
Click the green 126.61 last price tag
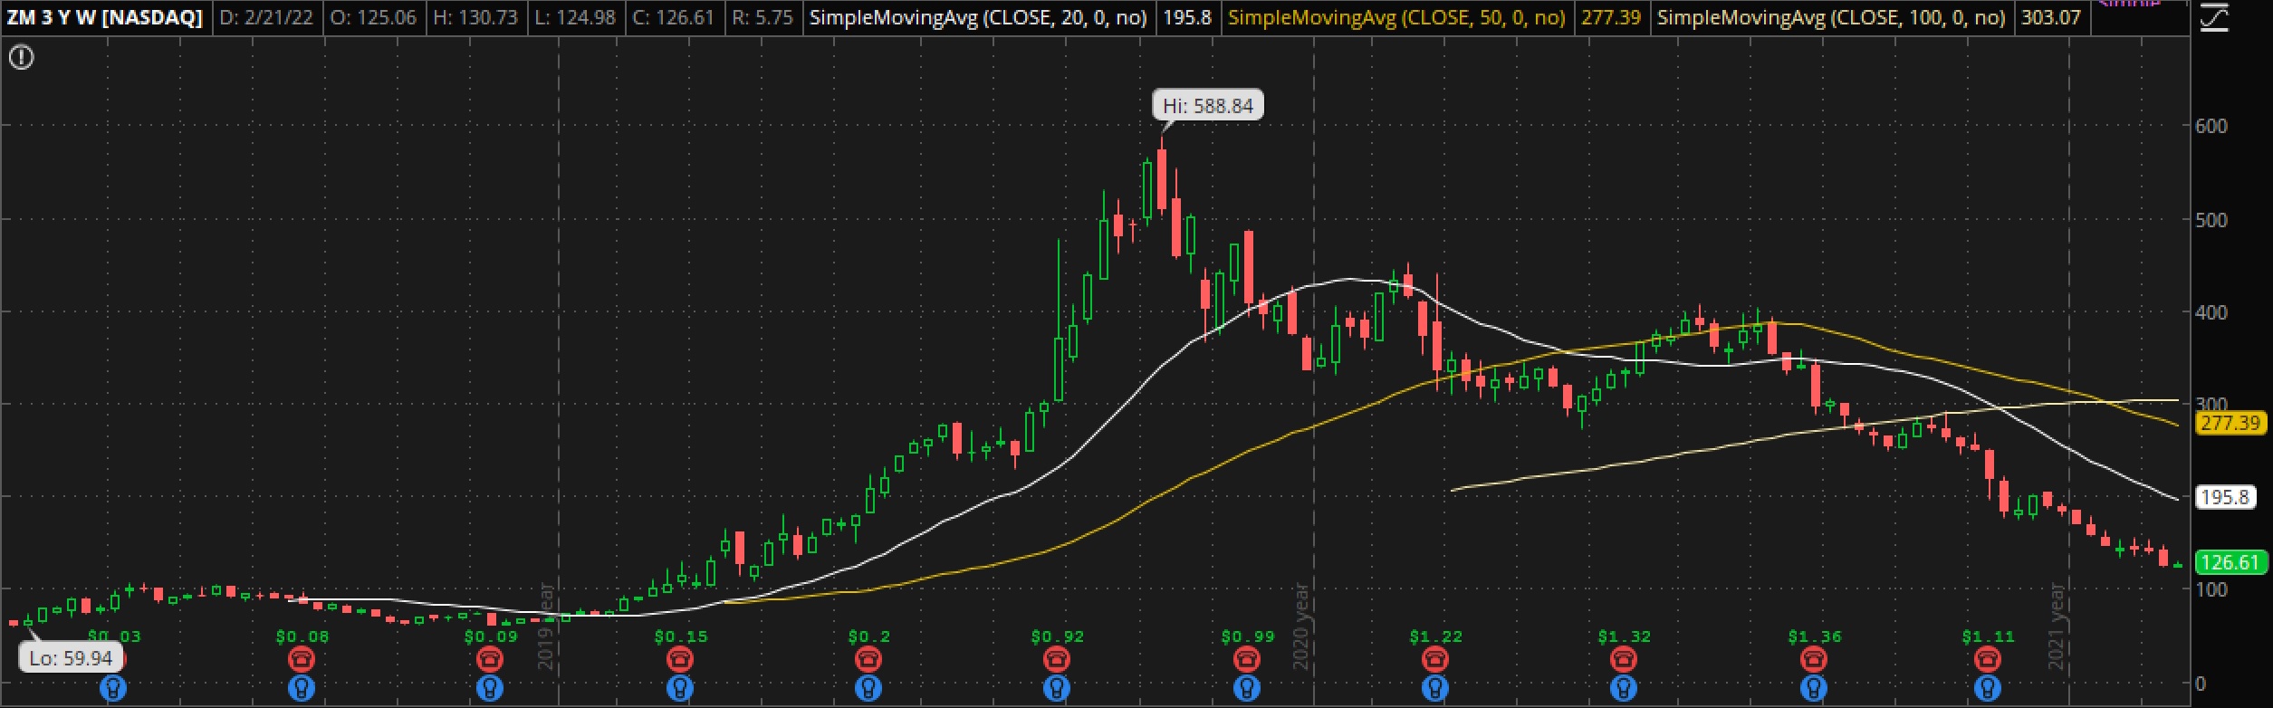(2230, 562)
